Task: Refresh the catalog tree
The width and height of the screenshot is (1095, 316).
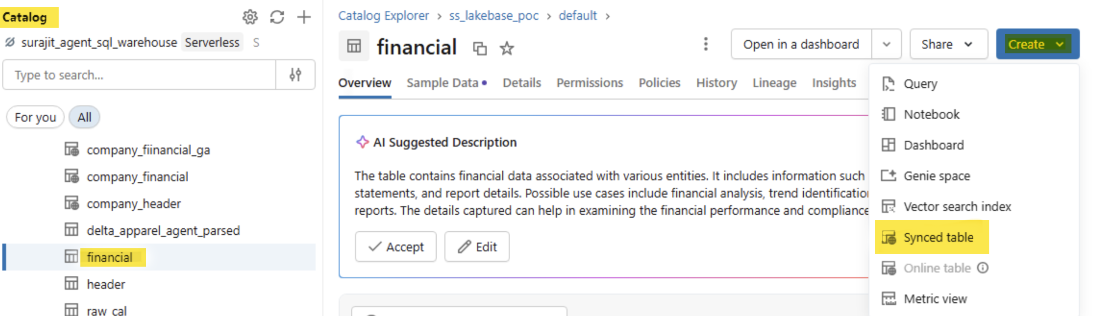Action: [277, 17]
